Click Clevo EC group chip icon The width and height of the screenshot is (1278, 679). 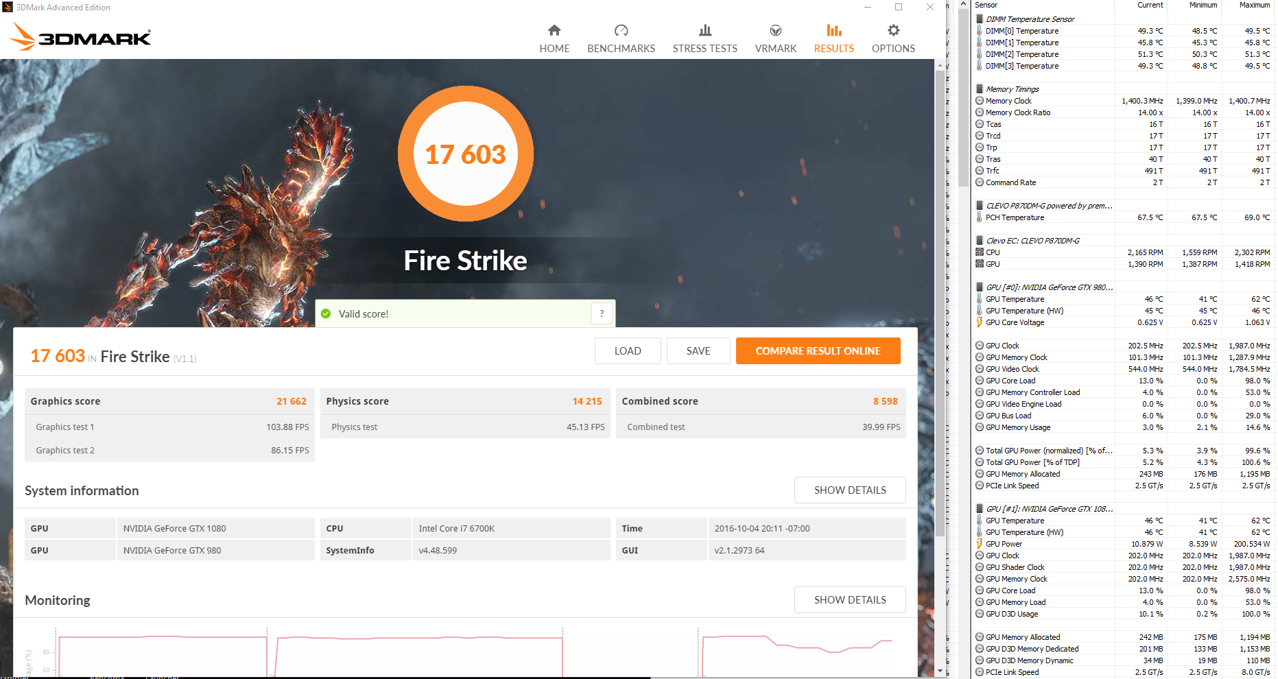(980, 241)
